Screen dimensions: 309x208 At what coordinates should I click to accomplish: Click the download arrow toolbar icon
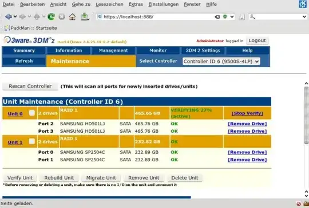click(x=85, y=17)
